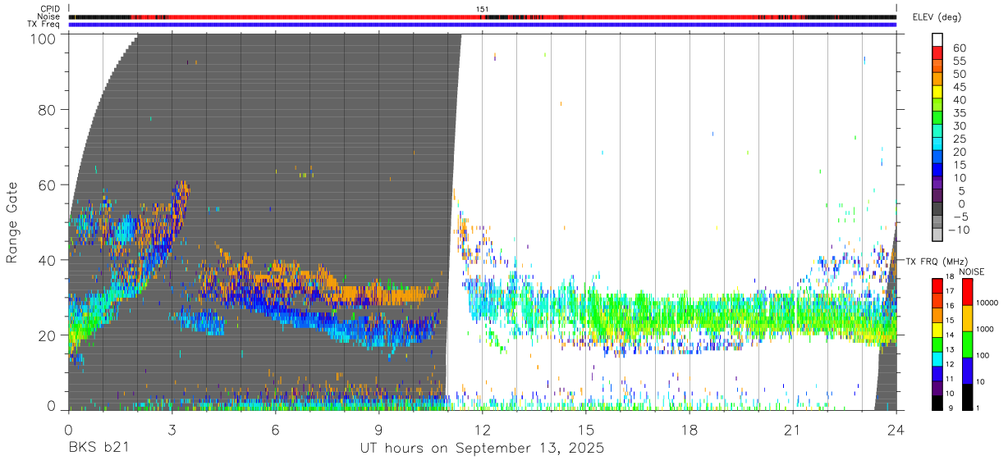Click the y-axis tick label '60'
This screenshot has height=465, width=1008.
coord(48,185)
